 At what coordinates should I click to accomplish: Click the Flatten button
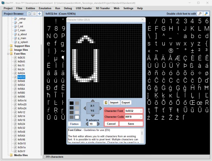pyautogui.click(x=74, y=124)
